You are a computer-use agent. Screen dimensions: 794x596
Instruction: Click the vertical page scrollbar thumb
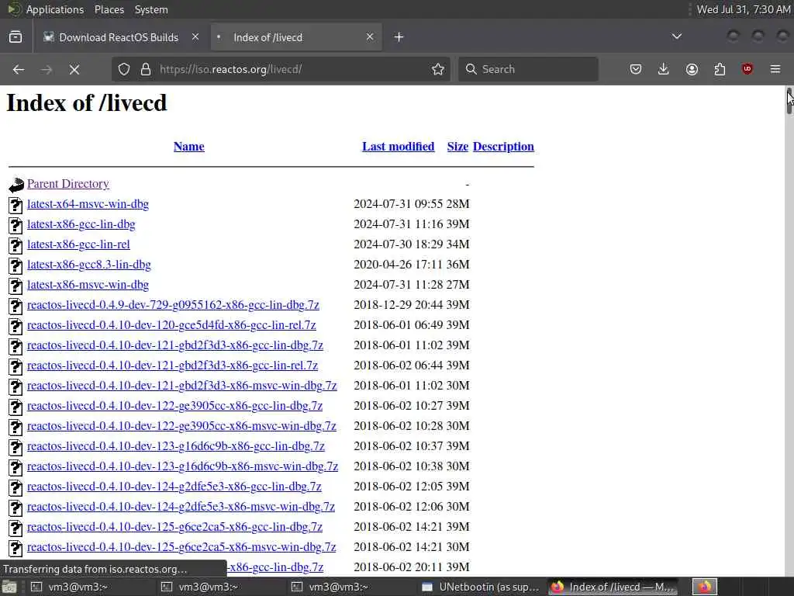tap(789, 102)
